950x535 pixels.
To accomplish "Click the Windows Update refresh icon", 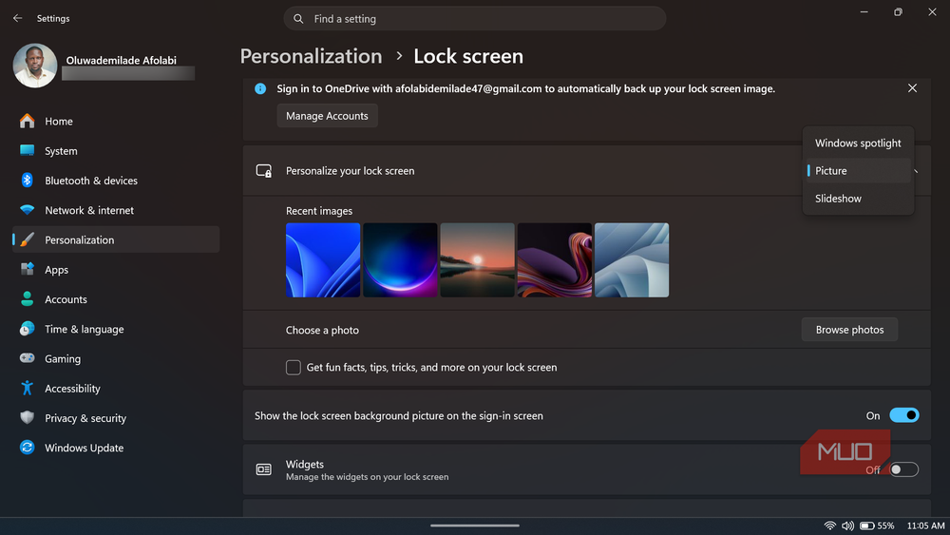I will click(27, 448).
